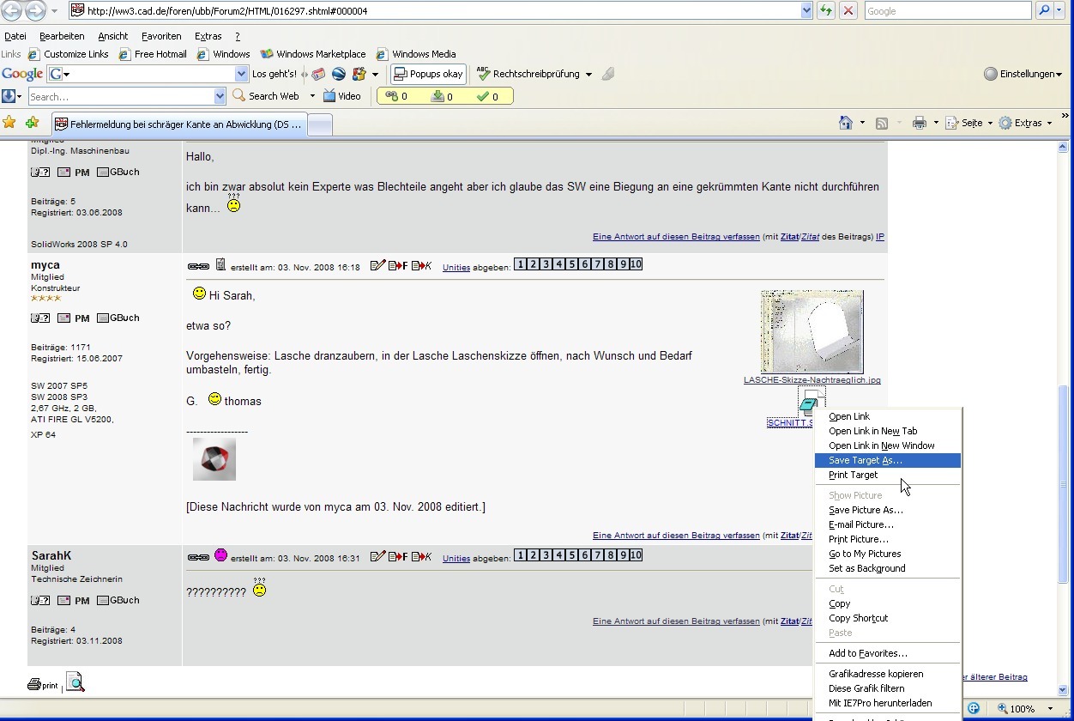This screenshot has height=721, width=1074.
Task: Go back with the Back arrow button
Action: pos(13,10)
